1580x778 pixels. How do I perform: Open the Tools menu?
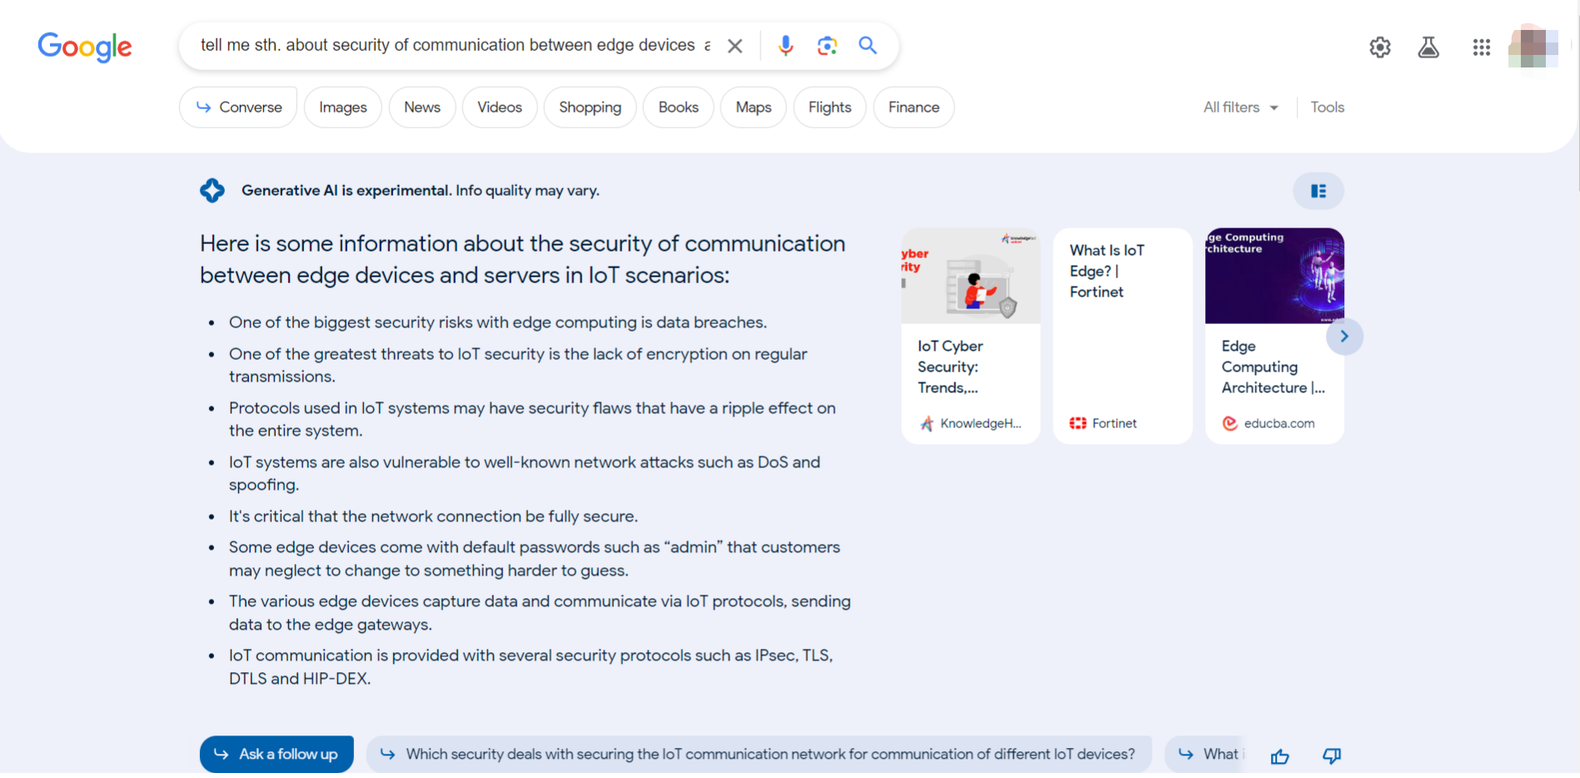(1328, 107)
